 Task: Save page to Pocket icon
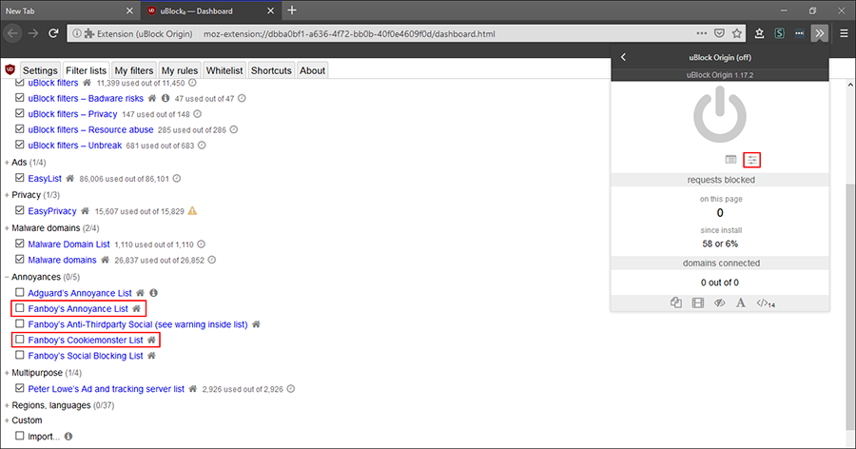click(720, 33)
